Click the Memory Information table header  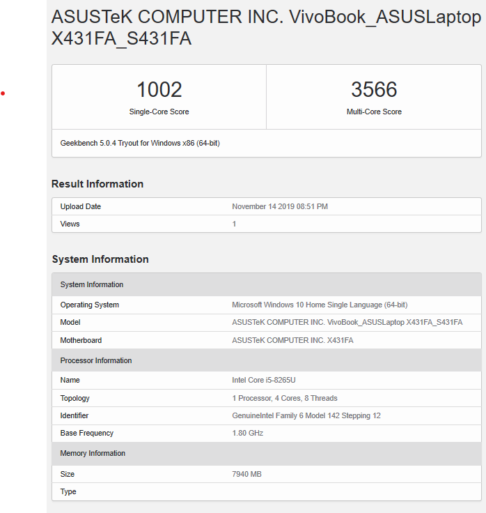pyautogui.click(x=267, y=454)
